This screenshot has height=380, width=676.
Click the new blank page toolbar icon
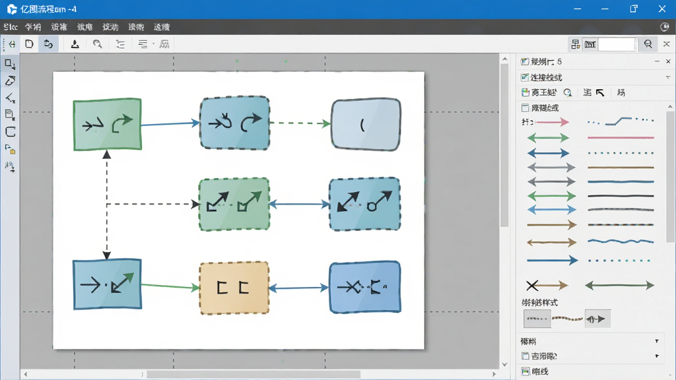click(x=29, y=44)
